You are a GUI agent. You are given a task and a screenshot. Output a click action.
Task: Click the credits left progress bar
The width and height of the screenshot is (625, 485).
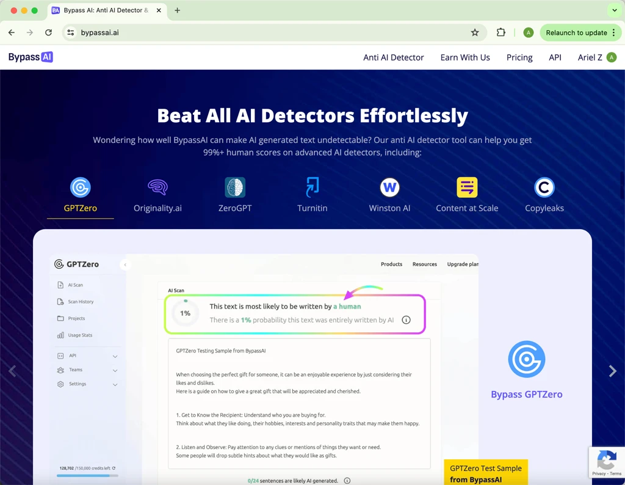tap(87, 475)
